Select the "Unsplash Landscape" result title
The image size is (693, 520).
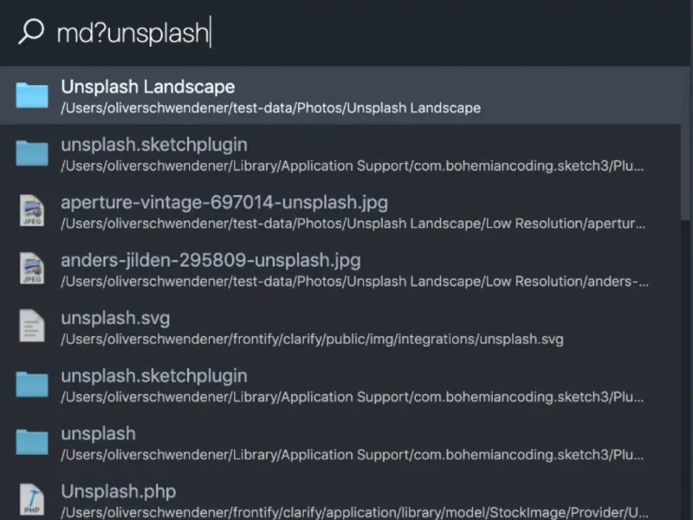147,87
